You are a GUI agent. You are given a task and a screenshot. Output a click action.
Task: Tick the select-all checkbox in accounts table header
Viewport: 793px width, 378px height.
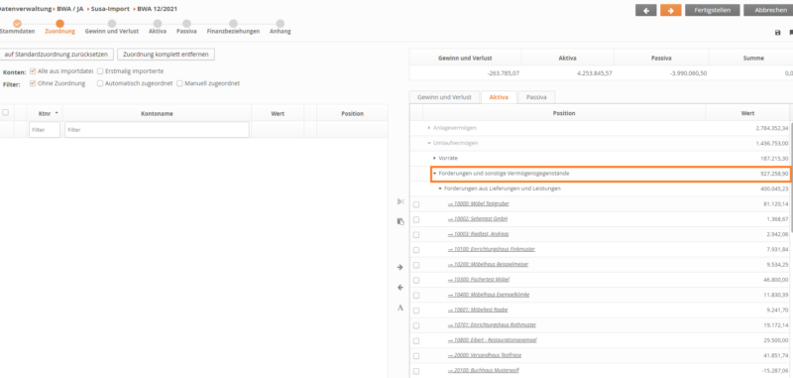6,113
